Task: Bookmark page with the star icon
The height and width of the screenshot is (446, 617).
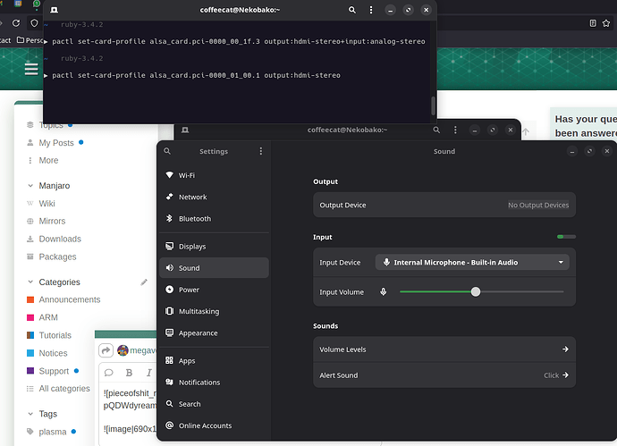Action: coord(606,23)
